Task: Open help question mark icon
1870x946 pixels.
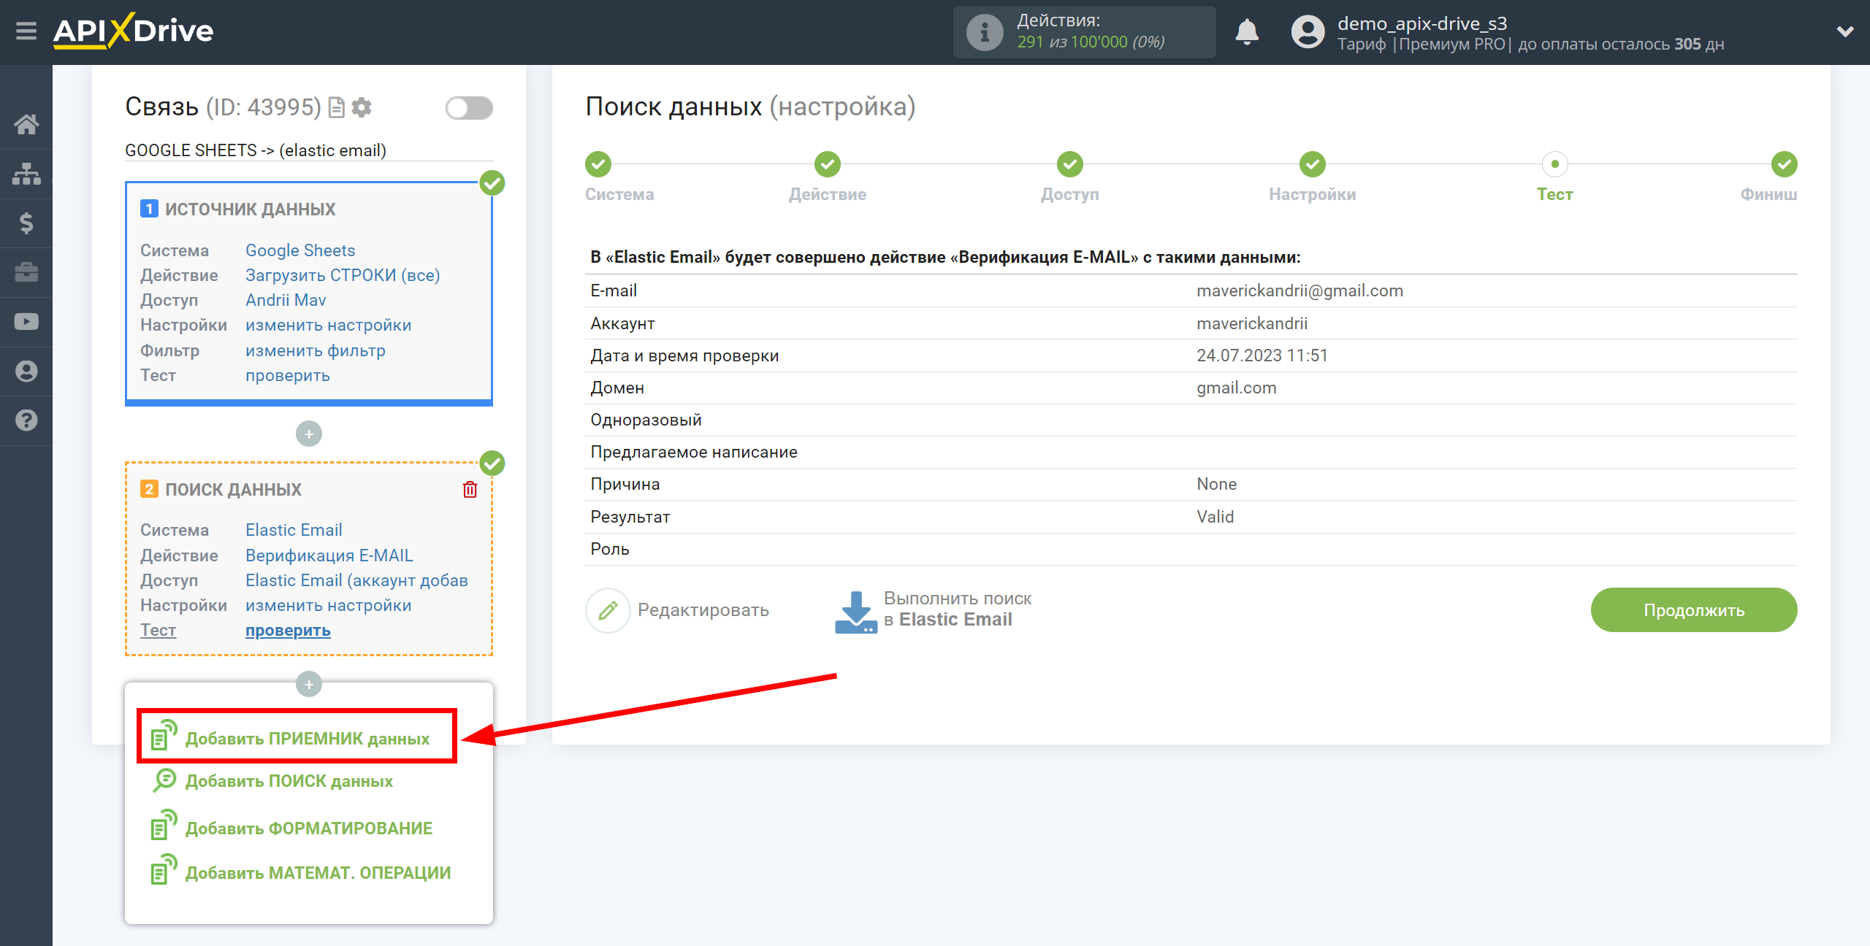Action: tap(26, 420)
